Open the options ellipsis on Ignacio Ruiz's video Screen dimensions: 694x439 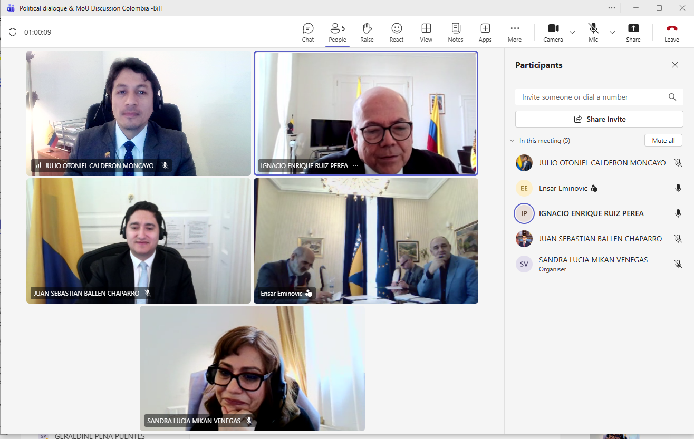355,165
